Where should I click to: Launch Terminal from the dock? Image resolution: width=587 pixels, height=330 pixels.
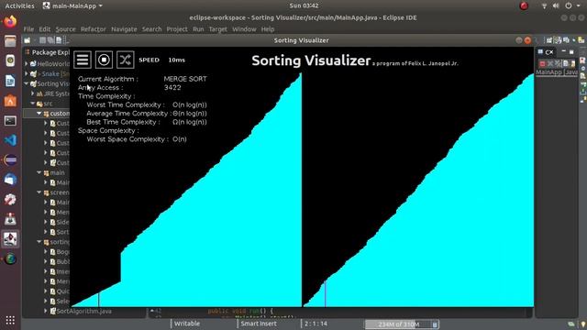[10, 120]
